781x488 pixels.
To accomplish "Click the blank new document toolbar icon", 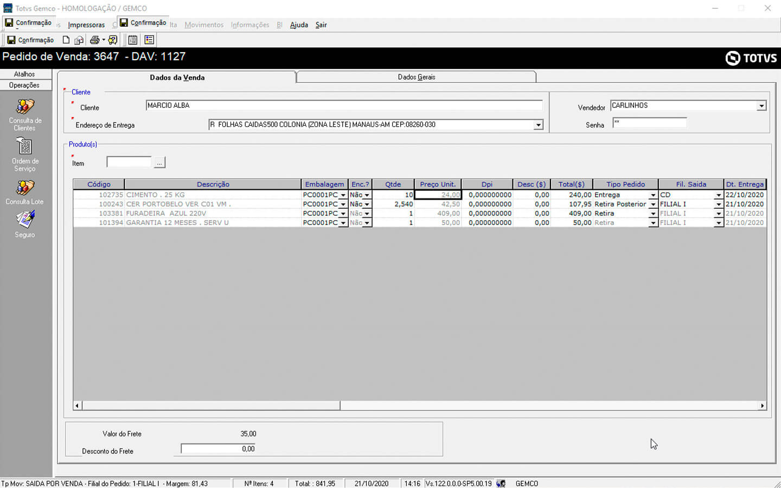I will coord(66,40).
